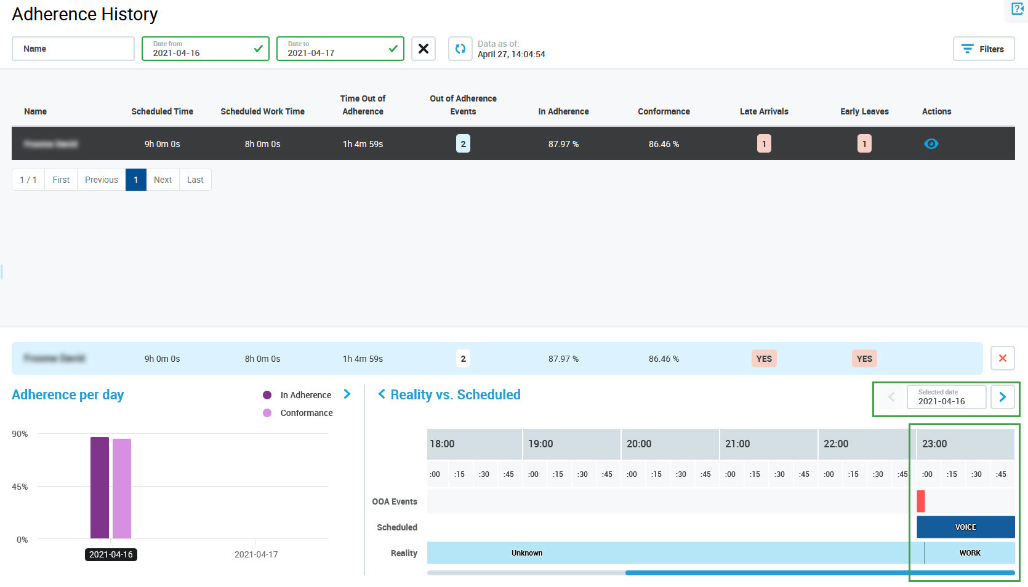Select the scheduled VOICE block

pos(965,527)
